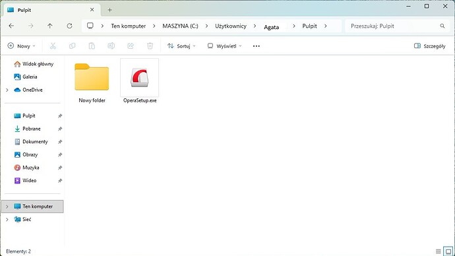455x256 pixels.
Task: Click the Copy icon in toolbar
Action: 73,46
